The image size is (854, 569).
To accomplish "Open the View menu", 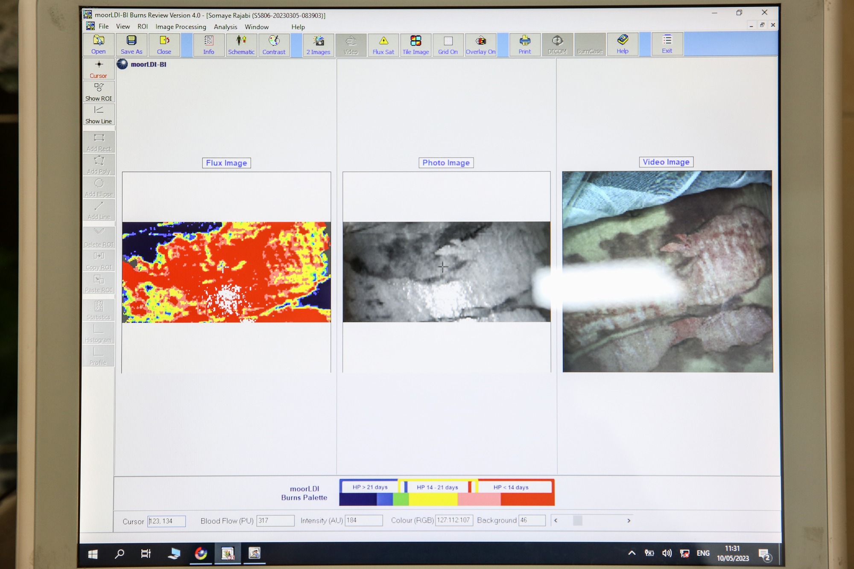I will pos(123,26).
